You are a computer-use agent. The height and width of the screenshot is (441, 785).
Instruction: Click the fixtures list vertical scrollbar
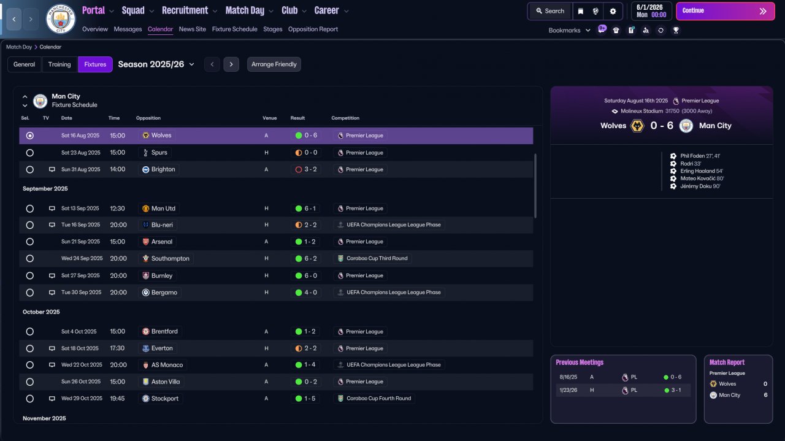[x=535, y=185]
